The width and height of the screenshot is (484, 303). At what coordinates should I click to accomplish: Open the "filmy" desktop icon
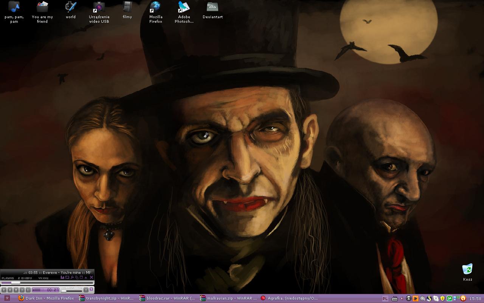click(x=127, y=10)
